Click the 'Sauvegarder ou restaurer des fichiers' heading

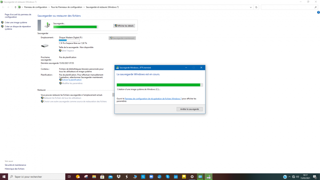coord(59,16)
